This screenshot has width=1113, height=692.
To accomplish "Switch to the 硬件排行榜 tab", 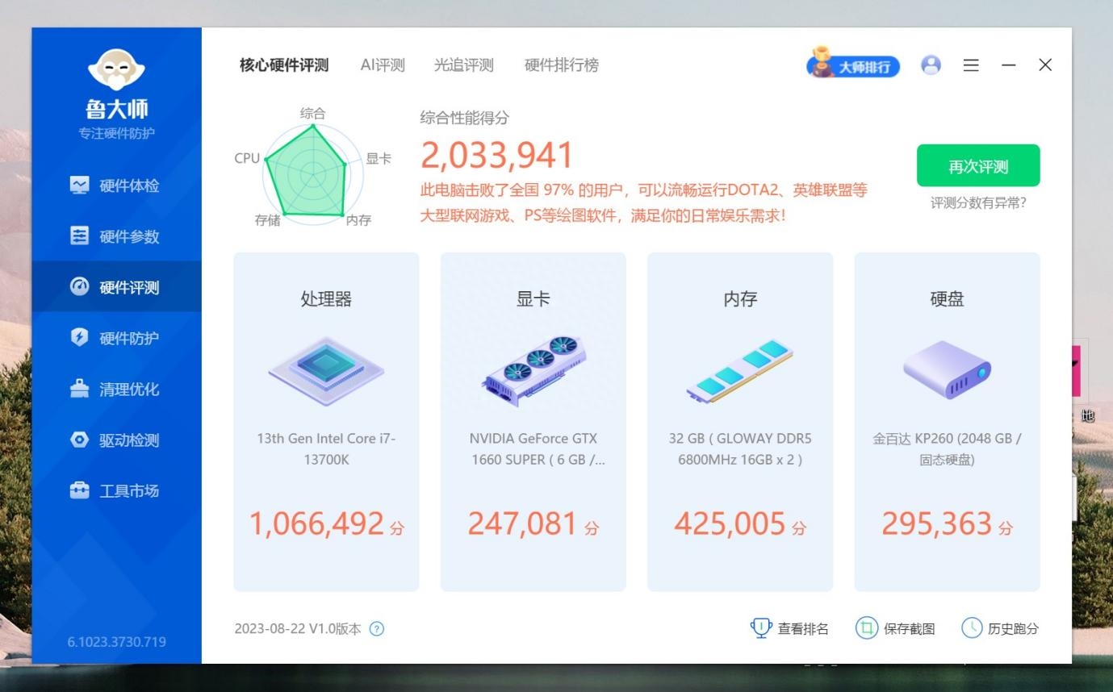I will (x=562, y=65).
